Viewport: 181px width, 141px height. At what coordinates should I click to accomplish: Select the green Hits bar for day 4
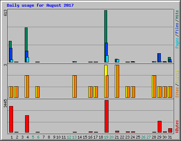(x=26, y=39)
